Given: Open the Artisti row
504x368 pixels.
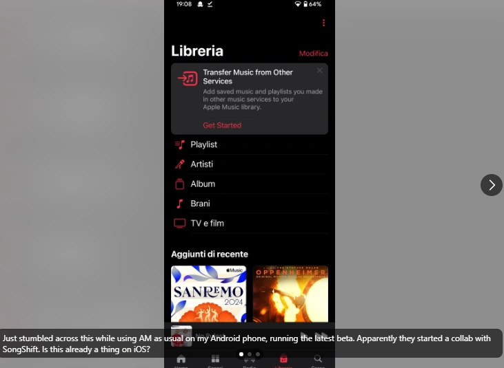Looking at the screenshot, I should 250,164.
